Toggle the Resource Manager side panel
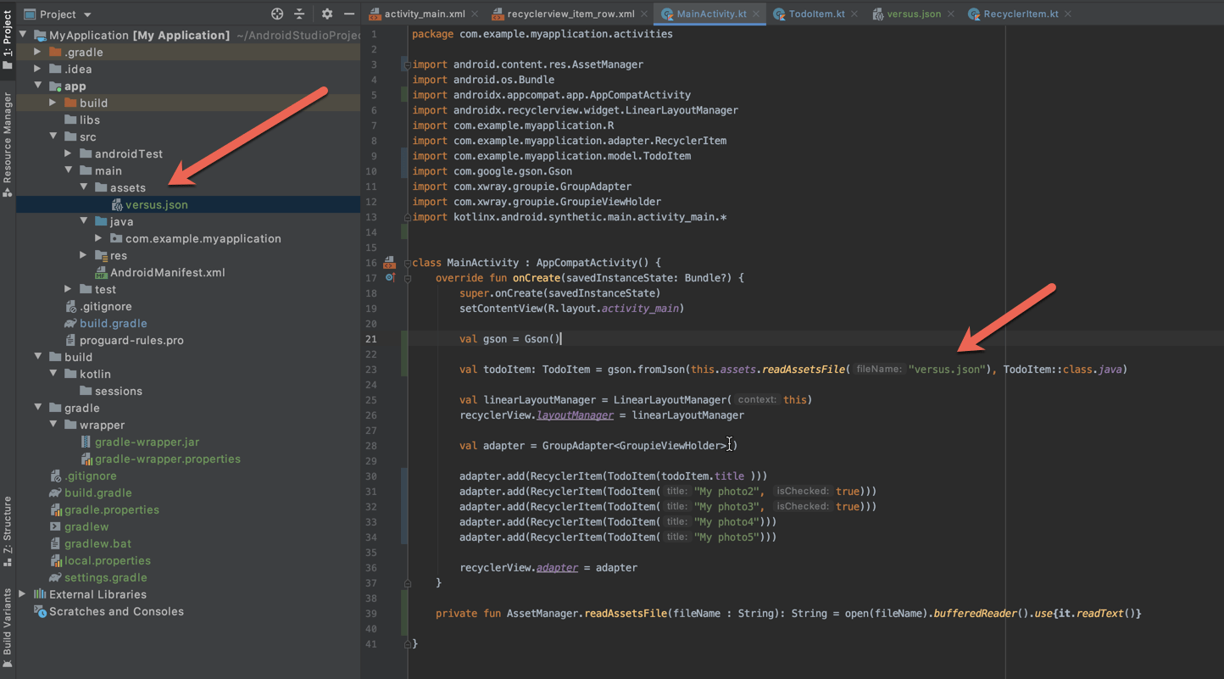 click(x=8, y=140)
